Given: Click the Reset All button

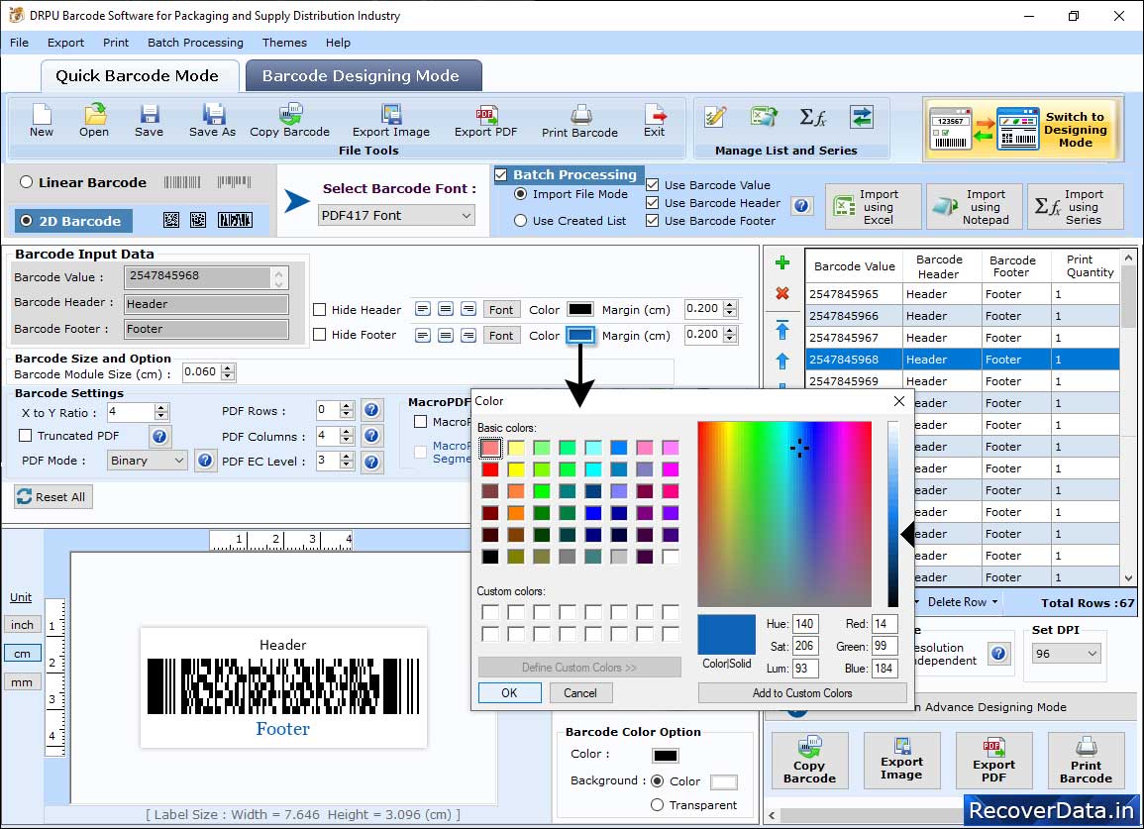Looking at the screenshot, I should 52,497.
